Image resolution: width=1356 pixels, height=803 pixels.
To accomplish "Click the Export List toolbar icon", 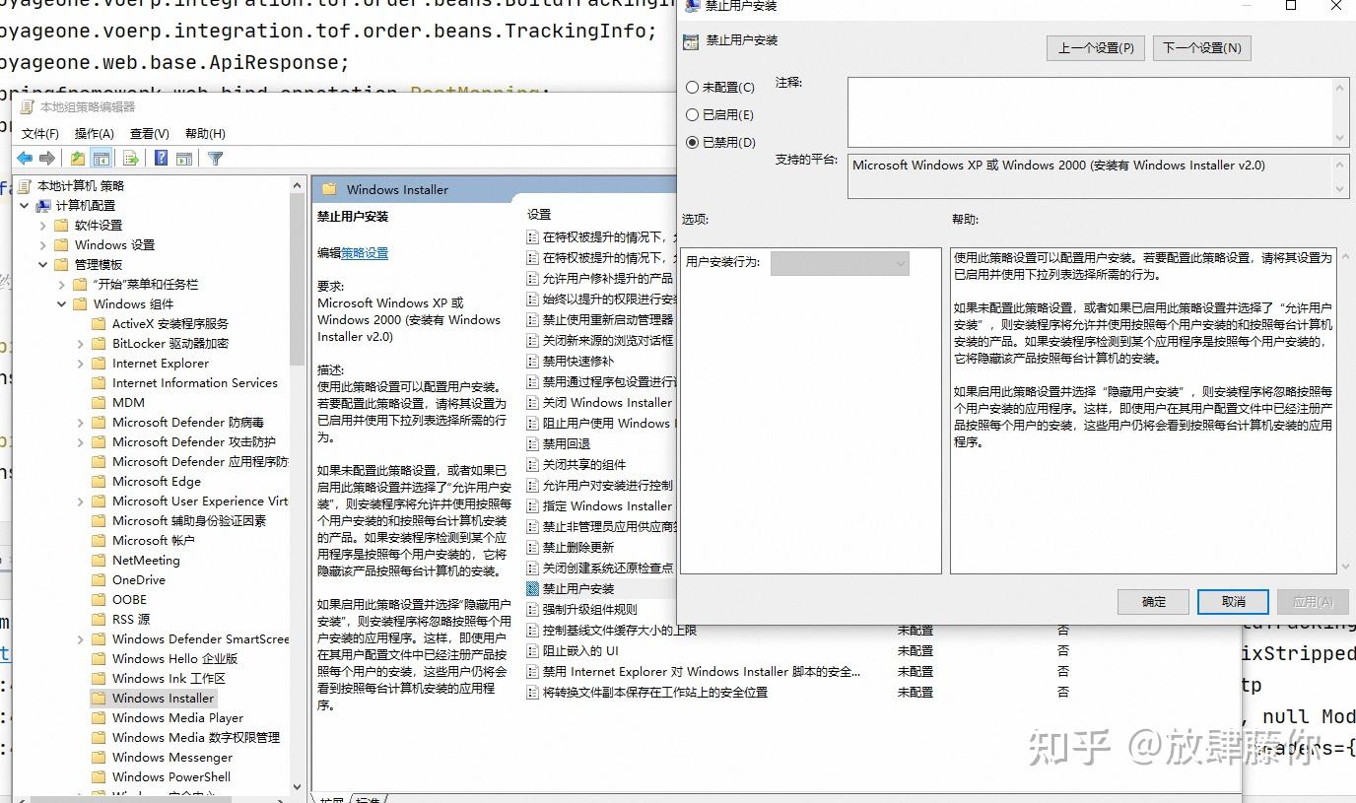I will pyautogui.click(x=130, y=158).
